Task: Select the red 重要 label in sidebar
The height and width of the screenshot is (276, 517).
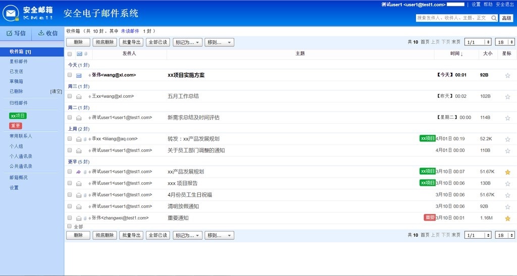Action: (16, 126)
